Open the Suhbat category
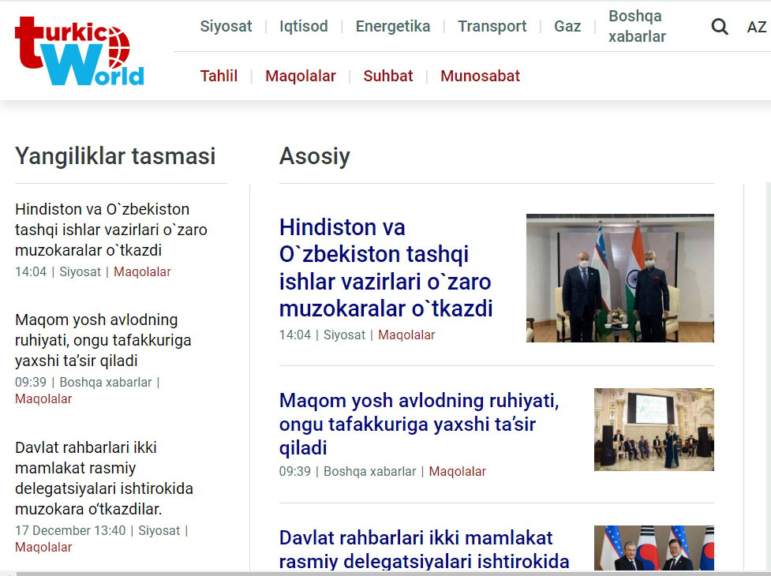The height and width of the screenshot is (576, 771). point(388,77)
